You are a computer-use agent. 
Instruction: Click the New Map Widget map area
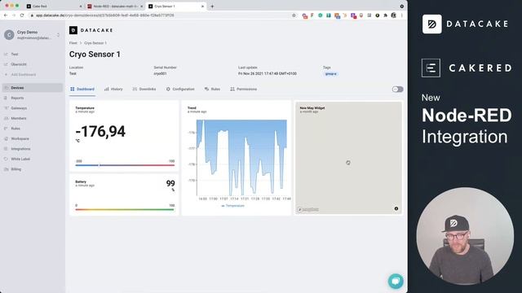[x=348, y=158]
